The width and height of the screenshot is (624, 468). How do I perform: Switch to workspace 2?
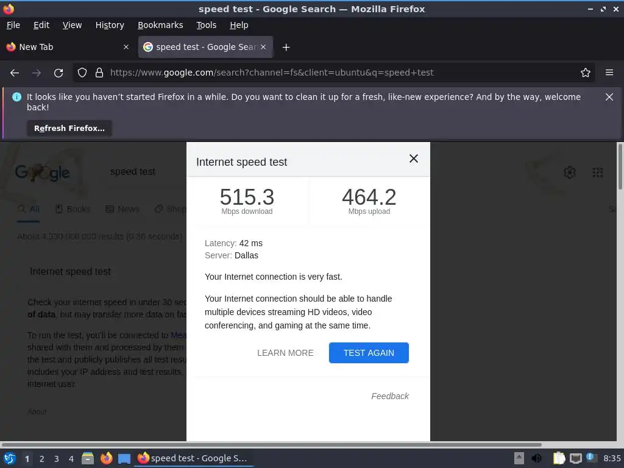(42, 459)
